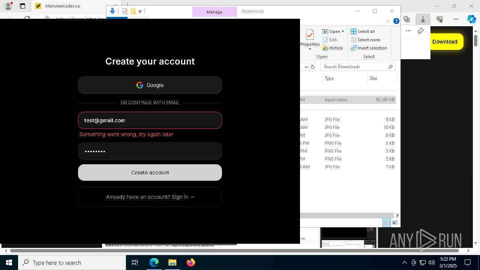Screen dimensions: 480x270
Task: Open Edge Browser essentials heart icon
Action: (439, 19)
